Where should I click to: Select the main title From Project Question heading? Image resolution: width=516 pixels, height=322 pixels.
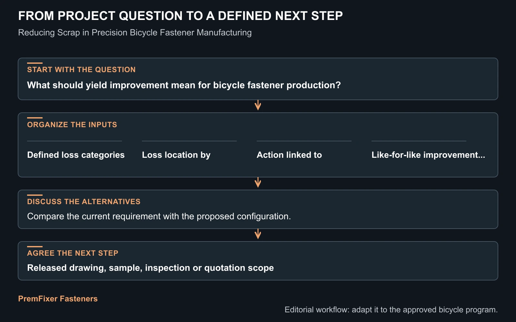(180, 16)
